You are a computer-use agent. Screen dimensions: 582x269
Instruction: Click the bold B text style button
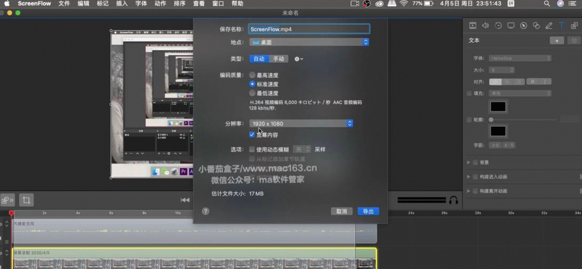click(533, 82)
